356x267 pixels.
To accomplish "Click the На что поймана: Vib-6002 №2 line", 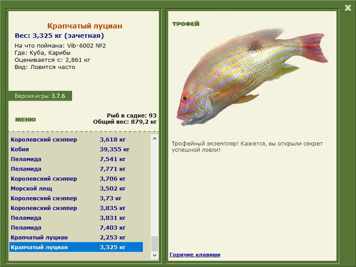I will tap(60, 46).
